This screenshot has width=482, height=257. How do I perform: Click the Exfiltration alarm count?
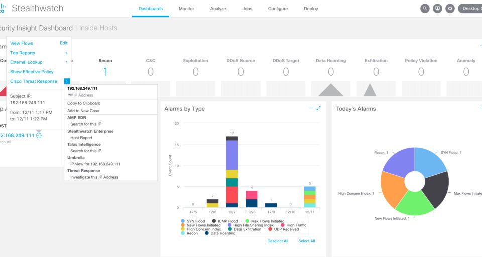(376, 72)
